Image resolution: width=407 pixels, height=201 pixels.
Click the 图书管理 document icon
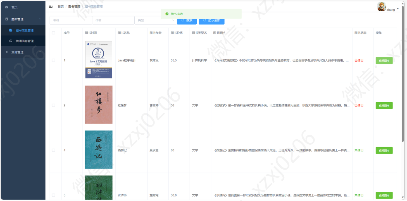[x=7, y=19]
